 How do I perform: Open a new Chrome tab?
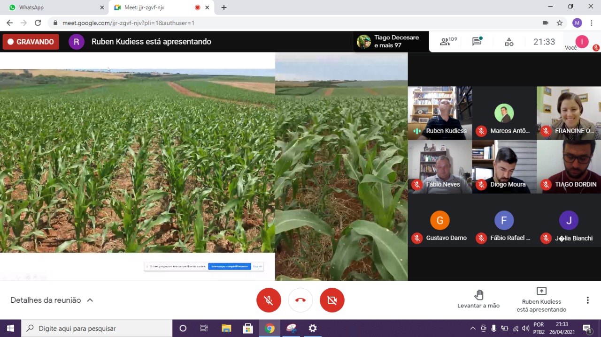pyautogui.click(x=224, y=7)
